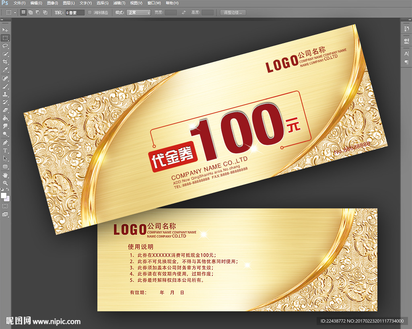Open the 帮助(H) menu
412x329 pixels.
172,3
